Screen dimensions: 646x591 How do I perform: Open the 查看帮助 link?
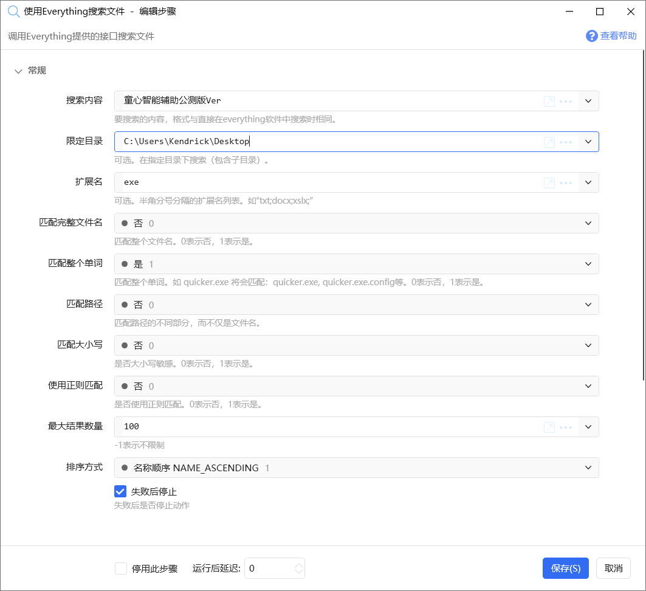tap(619, 36)
